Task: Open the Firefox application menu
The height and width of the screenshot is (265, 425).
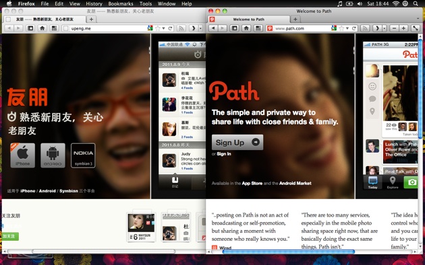Action: (26, 4)
